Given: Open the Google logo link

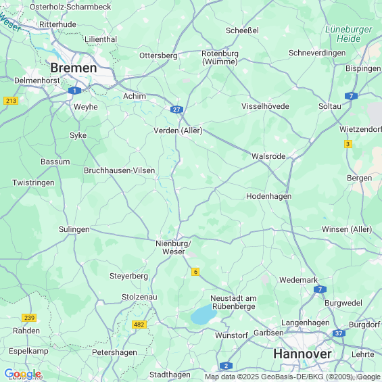Looking at the screenshot, I should 23,374.
